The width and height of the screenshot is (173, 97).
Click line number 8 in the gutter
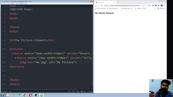click(5, 40)
